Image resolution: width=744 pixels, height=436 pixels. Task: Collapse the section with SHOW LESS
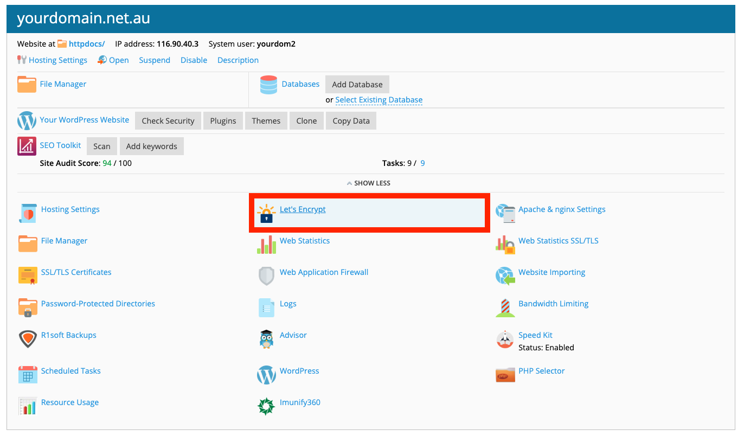pos(369,183)
